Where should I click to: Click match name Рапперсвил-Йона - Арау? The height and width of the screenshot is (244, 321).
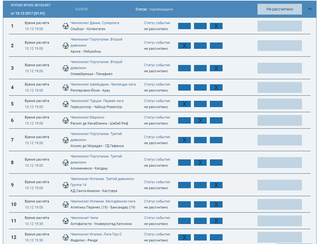(90, 90)
